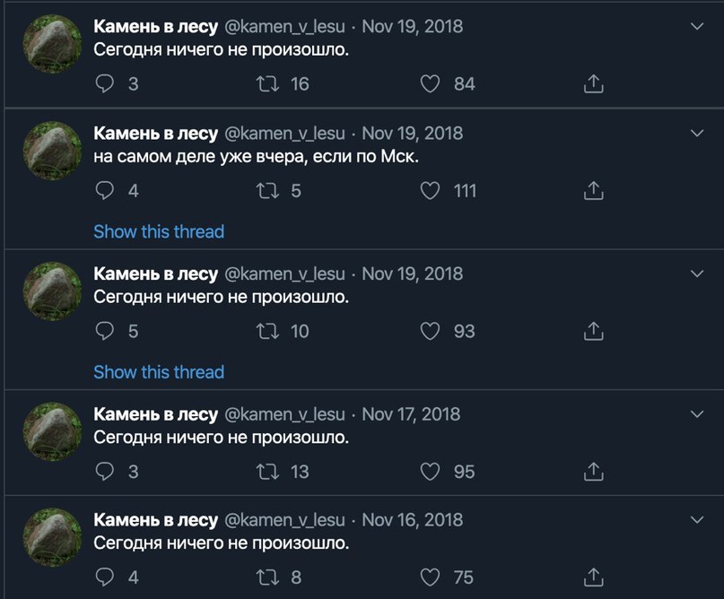The width and height of the screenshot is (724, 599).
Task: Show this thread under the Мск tweet
Action: click(x=159, y=231)
